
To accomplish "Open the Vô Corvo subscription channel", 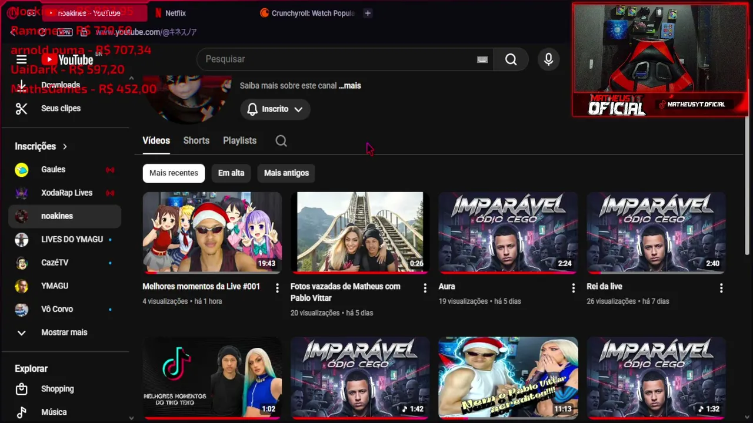I will pyautogui.click(x=65, y=309).
